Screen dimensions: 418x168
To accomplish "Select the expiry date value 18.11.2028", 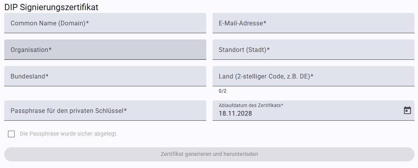I will click(x=235, y=114).
